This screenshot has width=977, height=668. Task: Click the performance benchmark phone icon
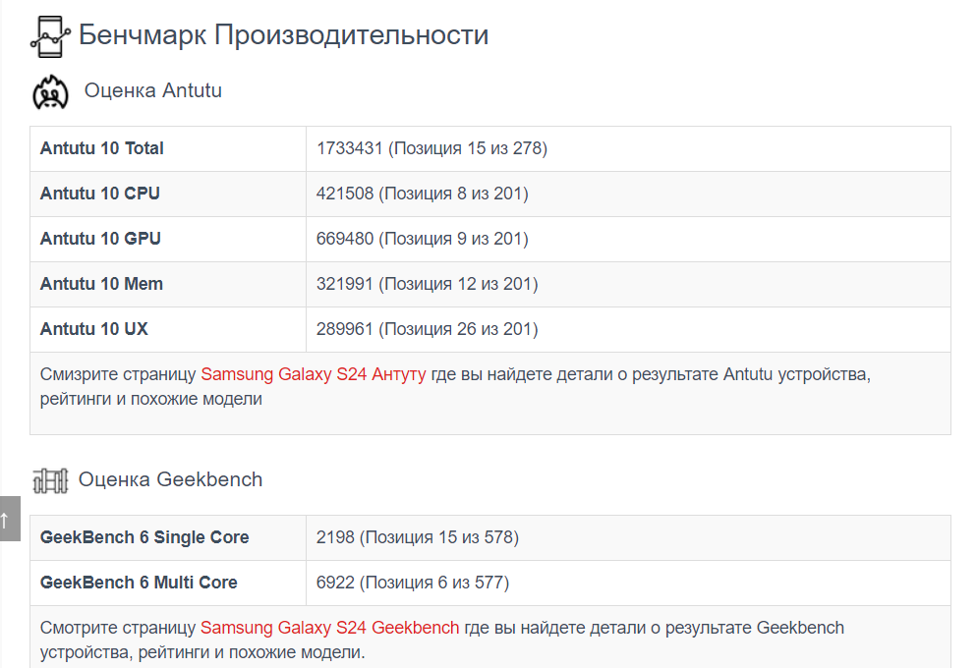point(50,36)
